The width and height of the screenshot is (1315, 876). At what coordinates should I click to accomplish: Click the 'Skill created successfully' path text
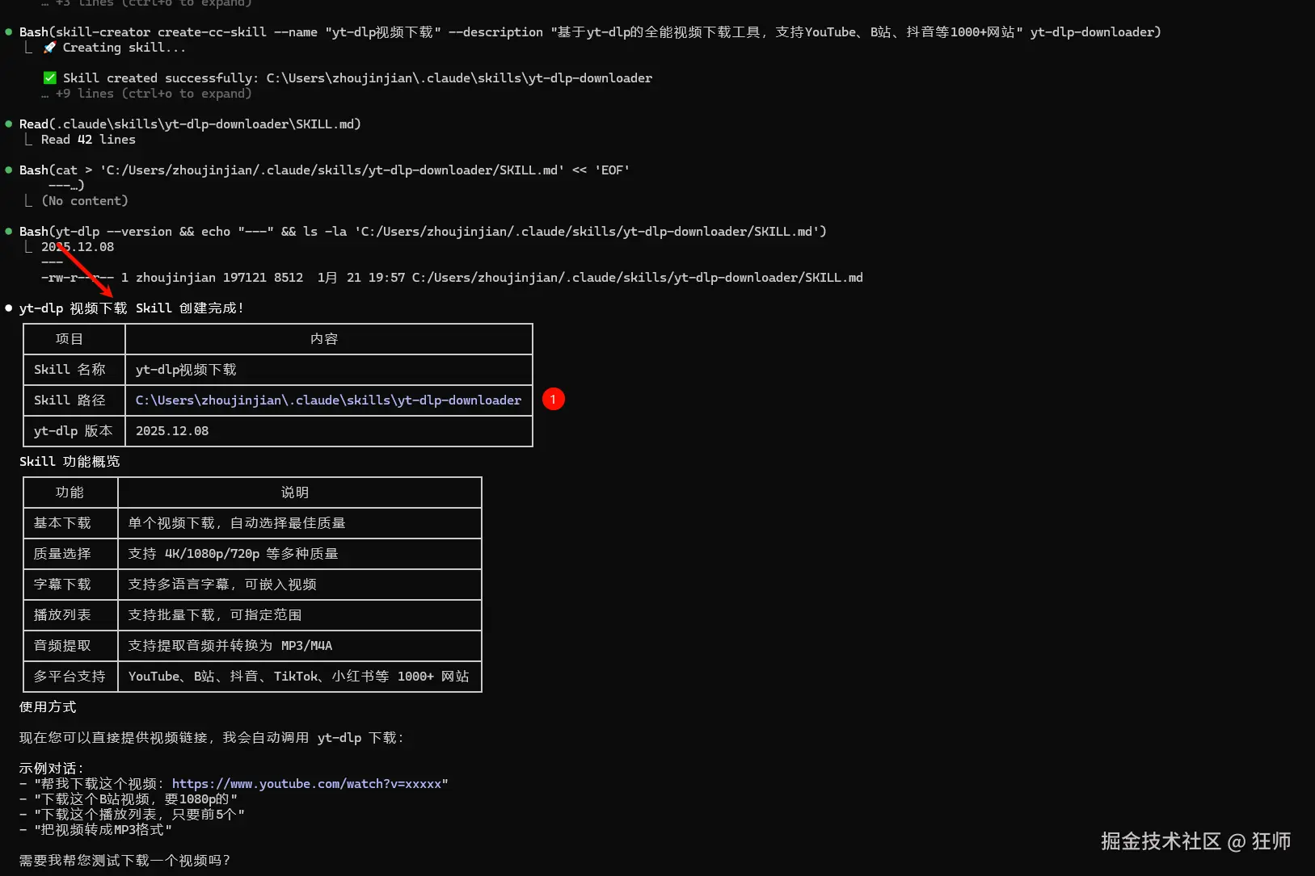[x=357, y=78]
